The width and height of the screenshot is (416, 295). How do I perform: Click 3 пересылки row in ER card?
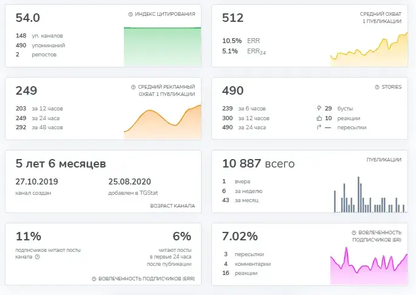coord(244,254)
